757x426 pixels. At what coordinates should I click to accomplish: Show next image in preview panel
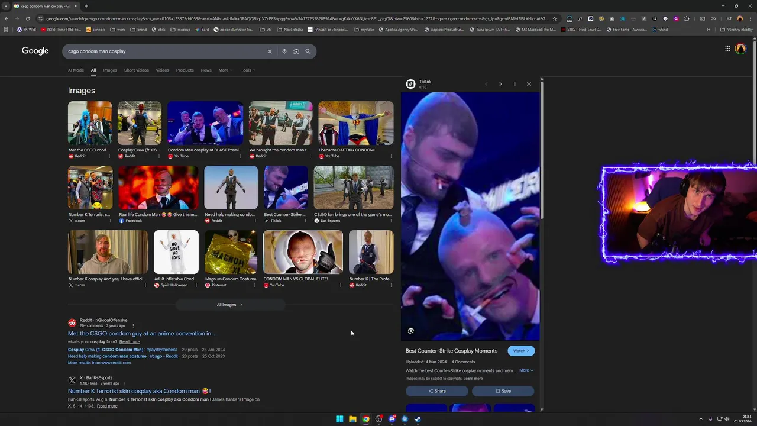coord(500,84)
